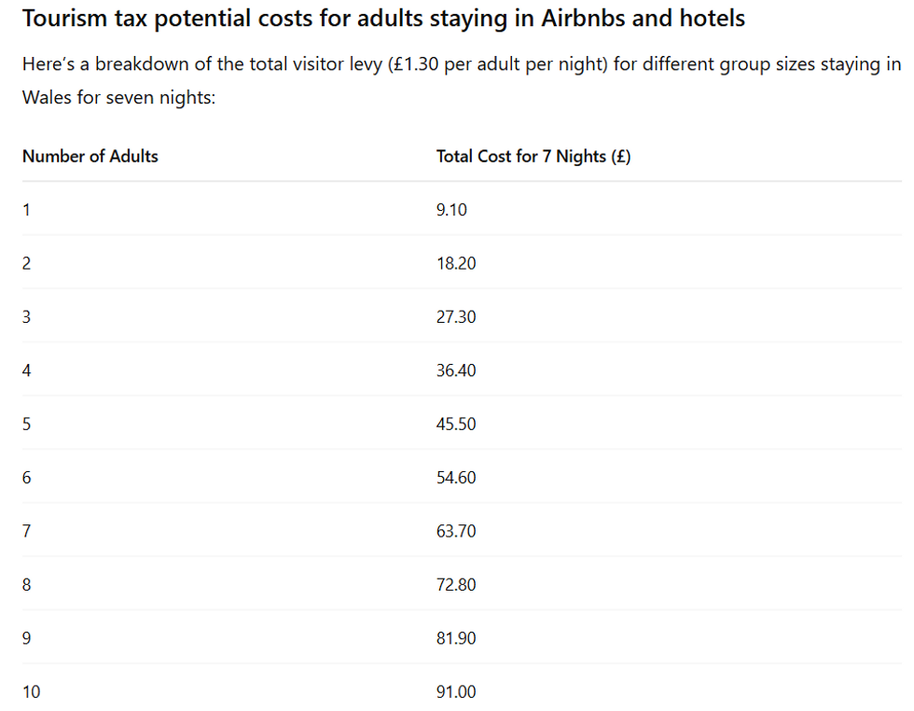
Task: Click the adults cell showing 1
Action: (x=26, y=210)
